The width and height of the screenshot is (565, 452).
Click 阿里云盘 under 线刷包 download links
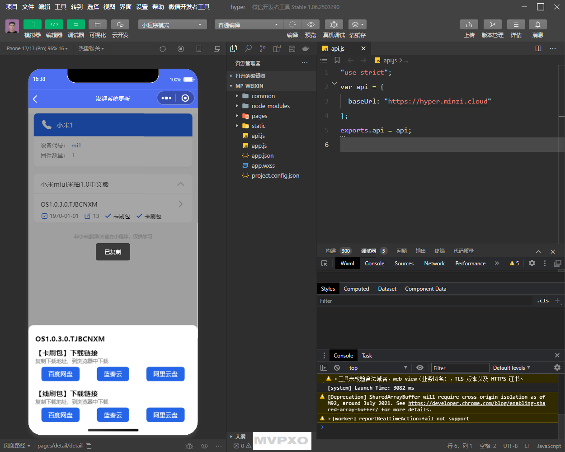click(x=165, y=415)
